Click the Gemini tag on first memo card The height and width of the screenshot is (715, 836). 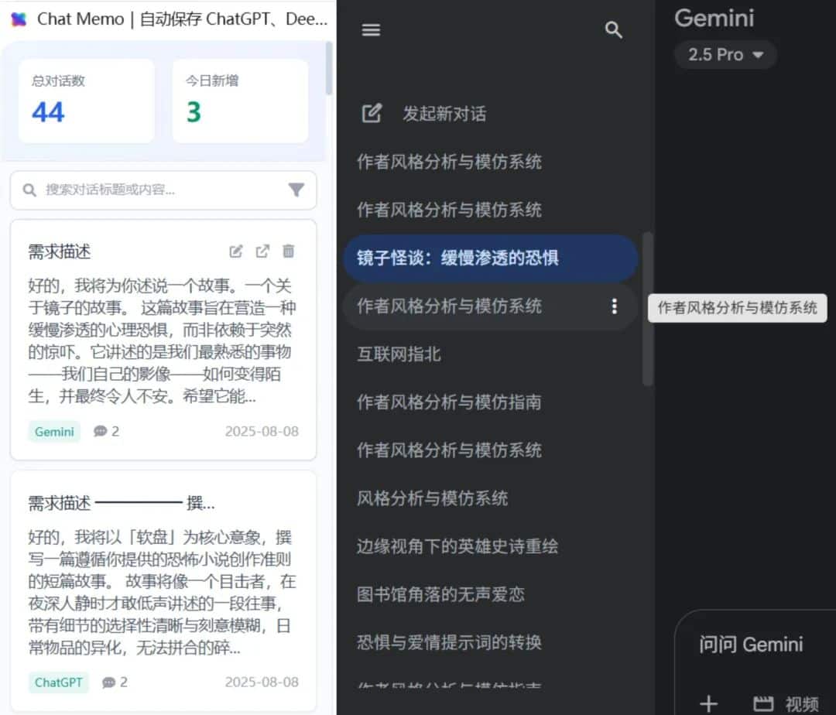pos(54,431)
